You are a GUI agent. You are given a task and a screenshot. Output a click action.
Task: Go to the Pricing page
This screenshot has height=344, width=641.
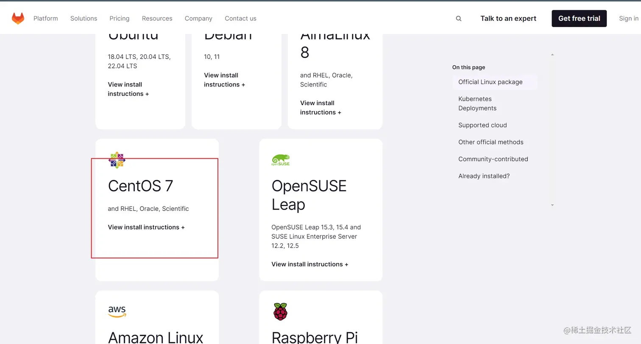coord(120,18)
